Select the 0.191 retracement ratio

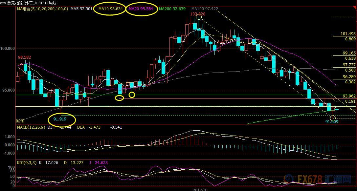click(x=351, y=101)
